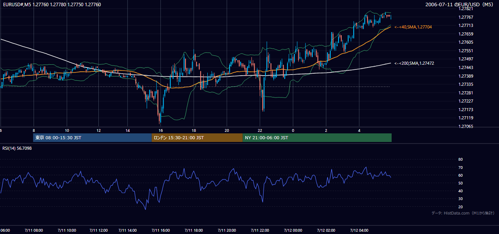Click RSI scale level 60
499x234 pixels.
(x=460, y=175)
